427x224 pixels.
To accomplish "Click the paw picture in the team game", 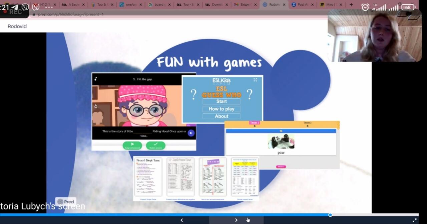I will pos(281,142).
